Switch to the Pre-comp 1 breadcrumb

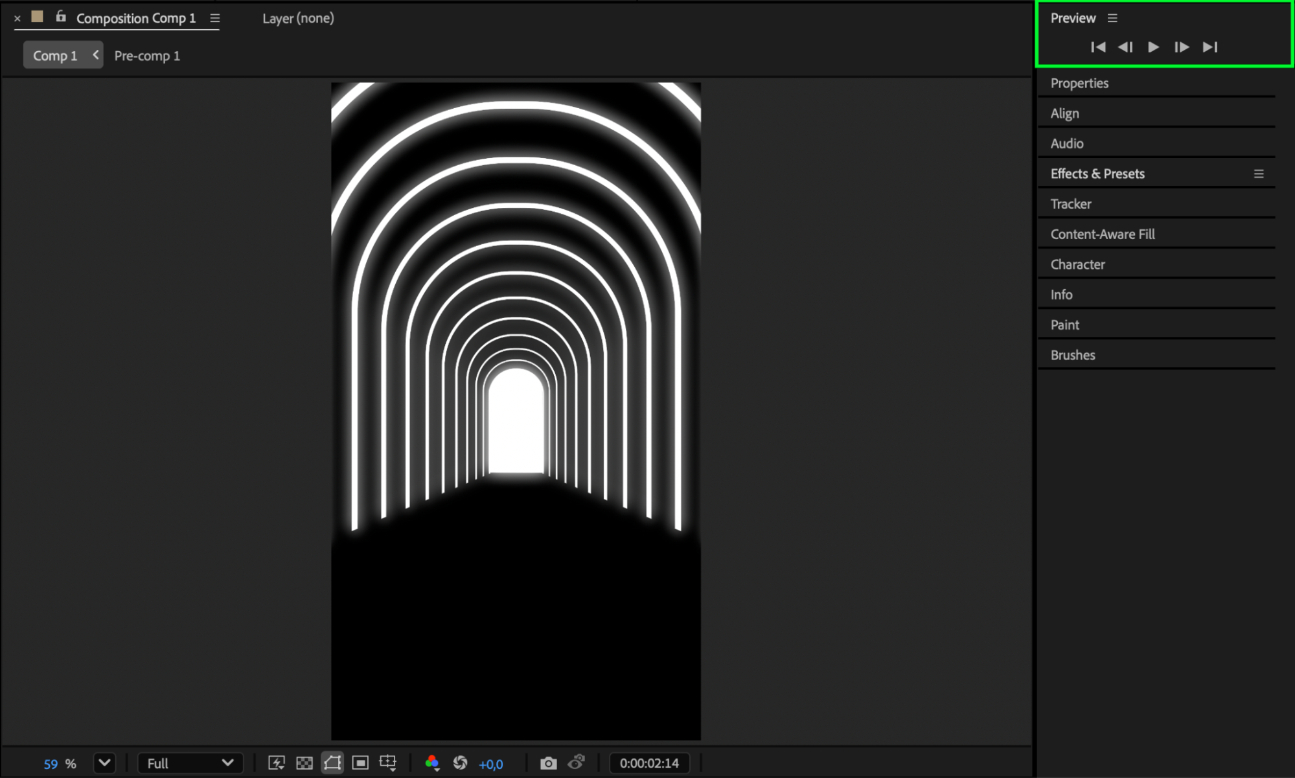(x=147, y=56)
